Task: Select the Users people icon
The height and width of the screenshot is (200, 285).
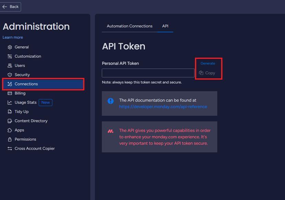Action: tap(10, 66)
